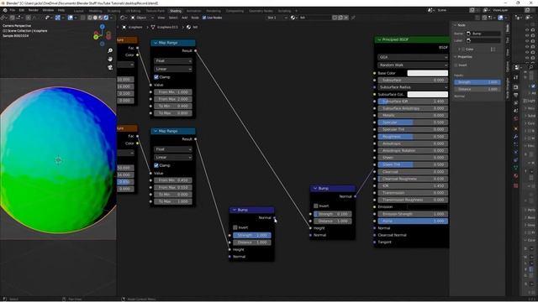Select rendered viewport shading sphere icon
The image size is (538, 302).
(106, 18)
